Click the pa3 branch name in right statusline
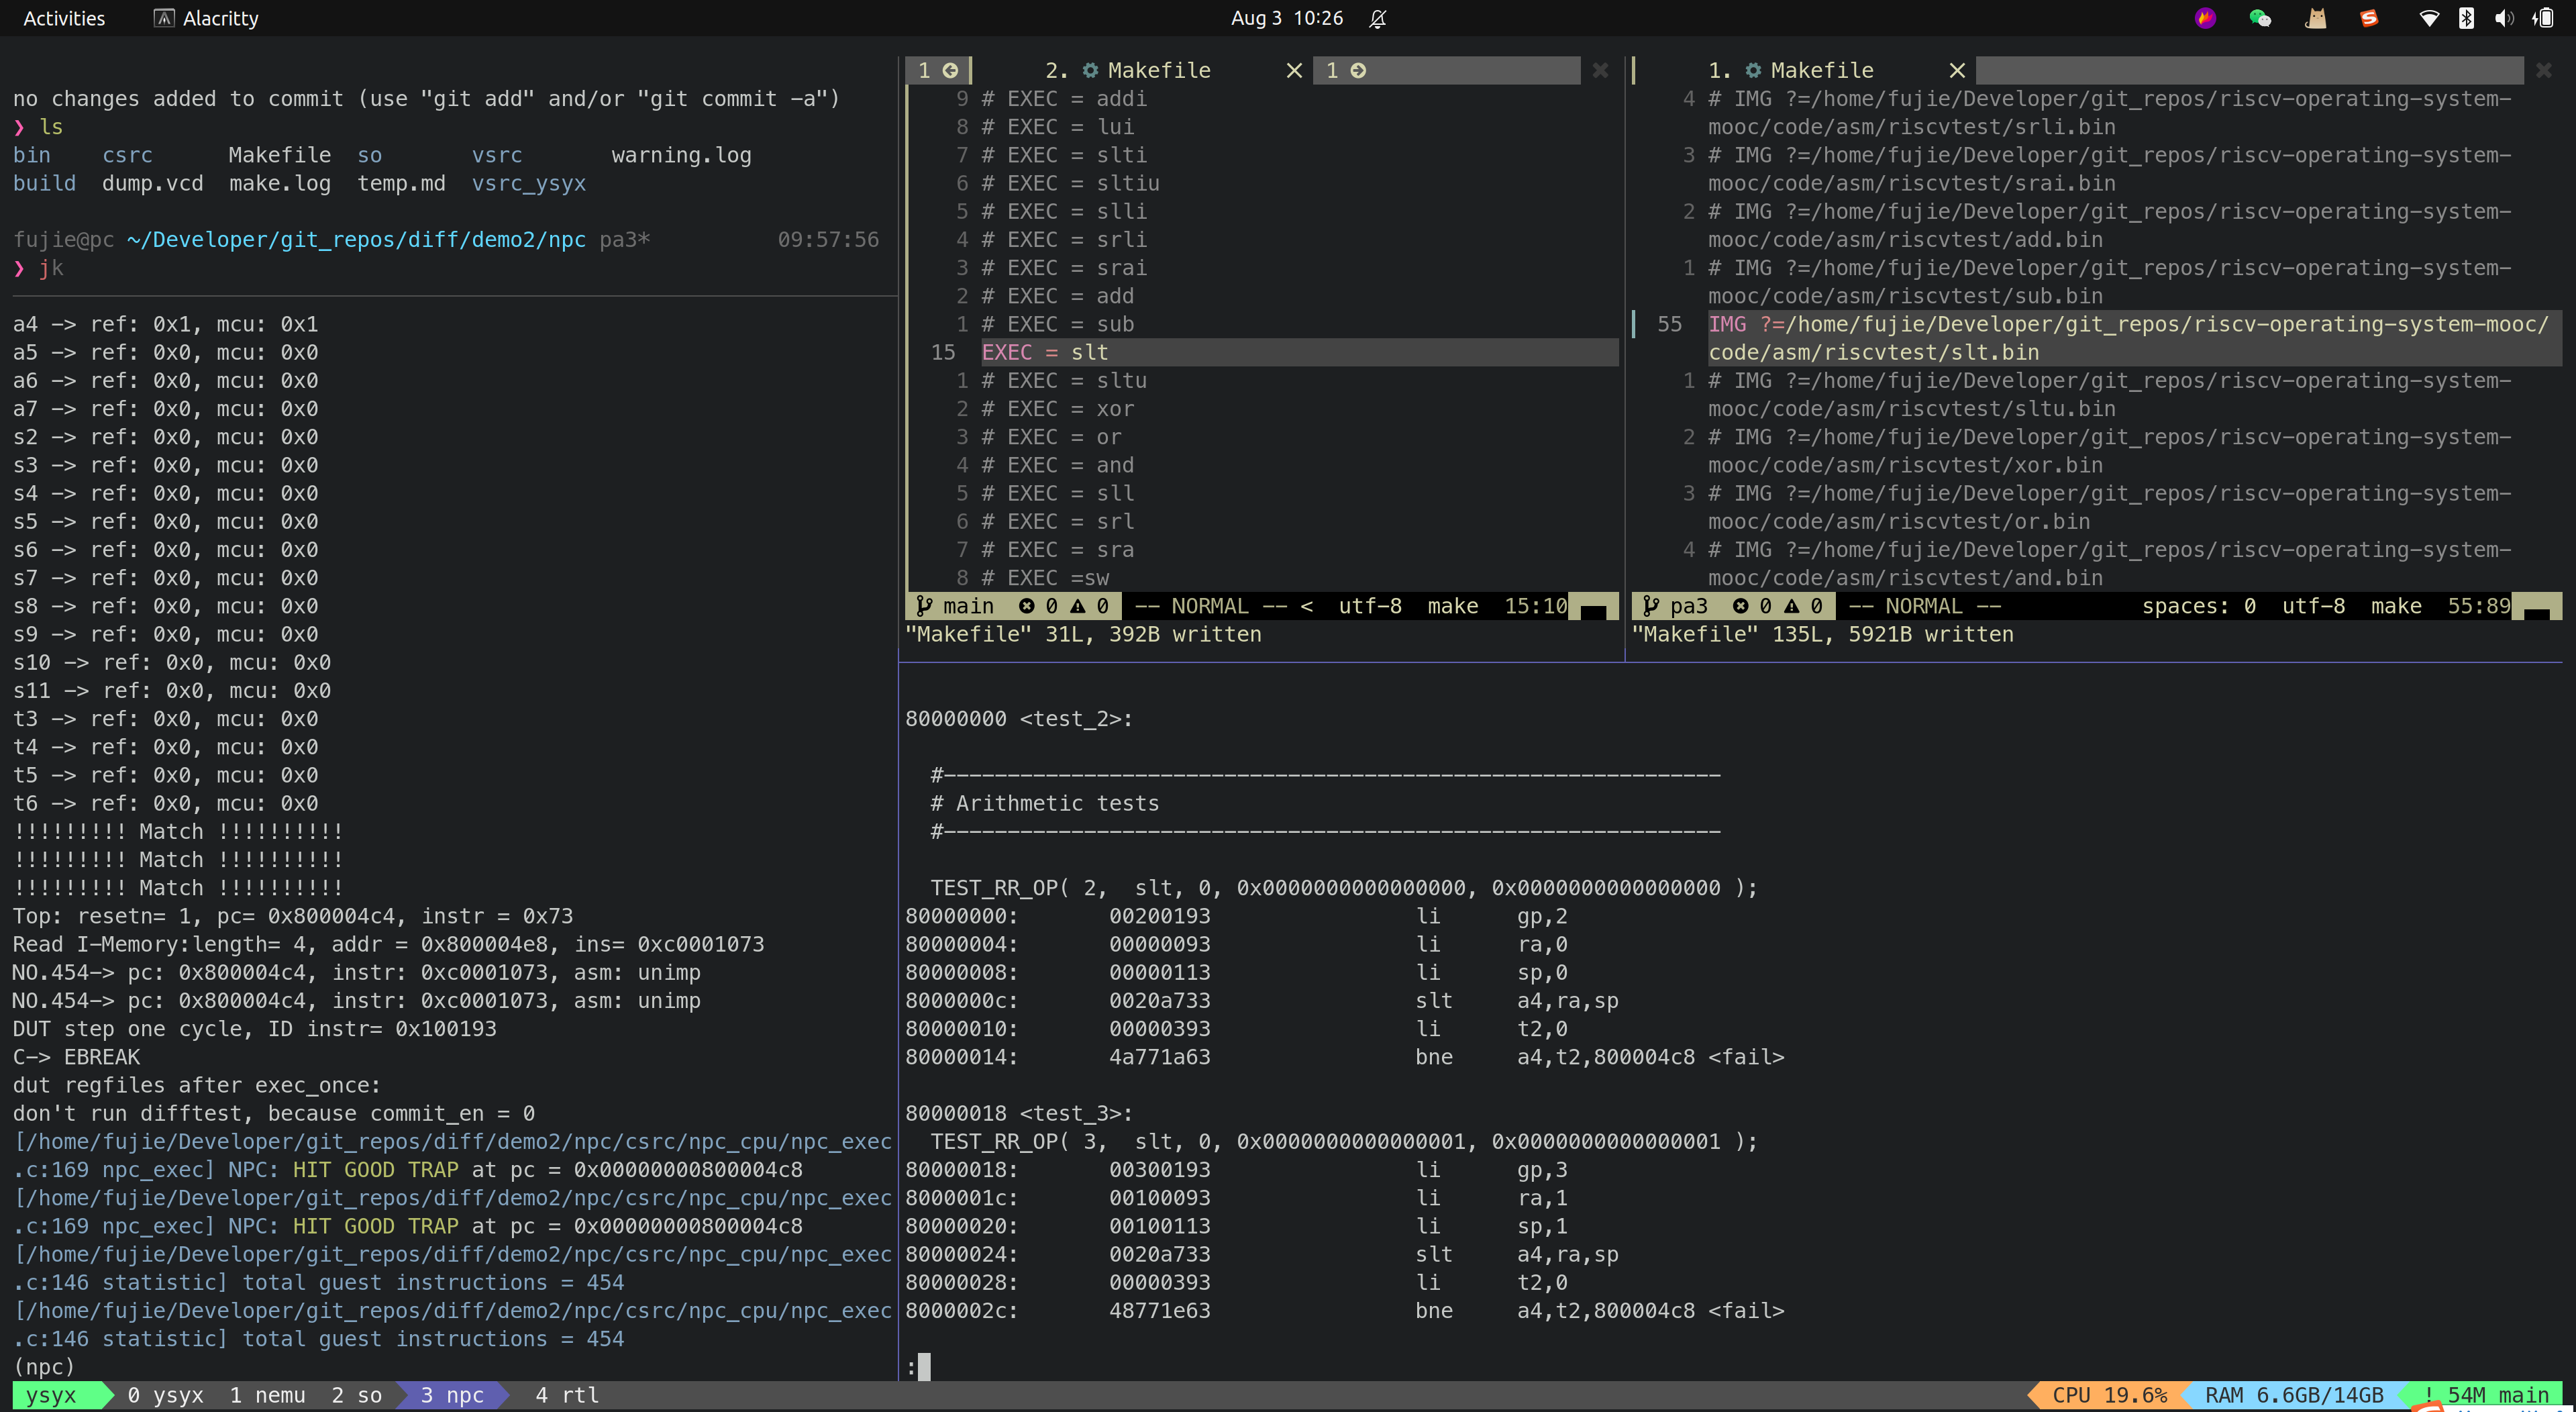The width and height of the screenshot is (2576, 1412). (1689, 606)
